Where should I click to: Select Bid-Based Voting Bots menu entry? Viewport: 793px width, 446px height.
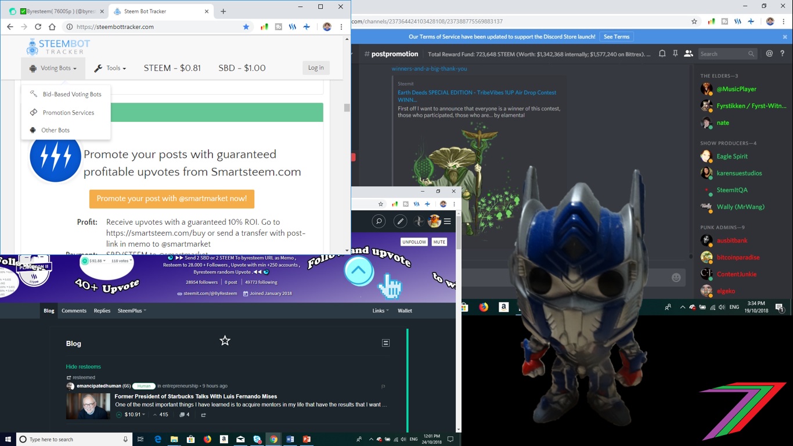click(66, 94)
